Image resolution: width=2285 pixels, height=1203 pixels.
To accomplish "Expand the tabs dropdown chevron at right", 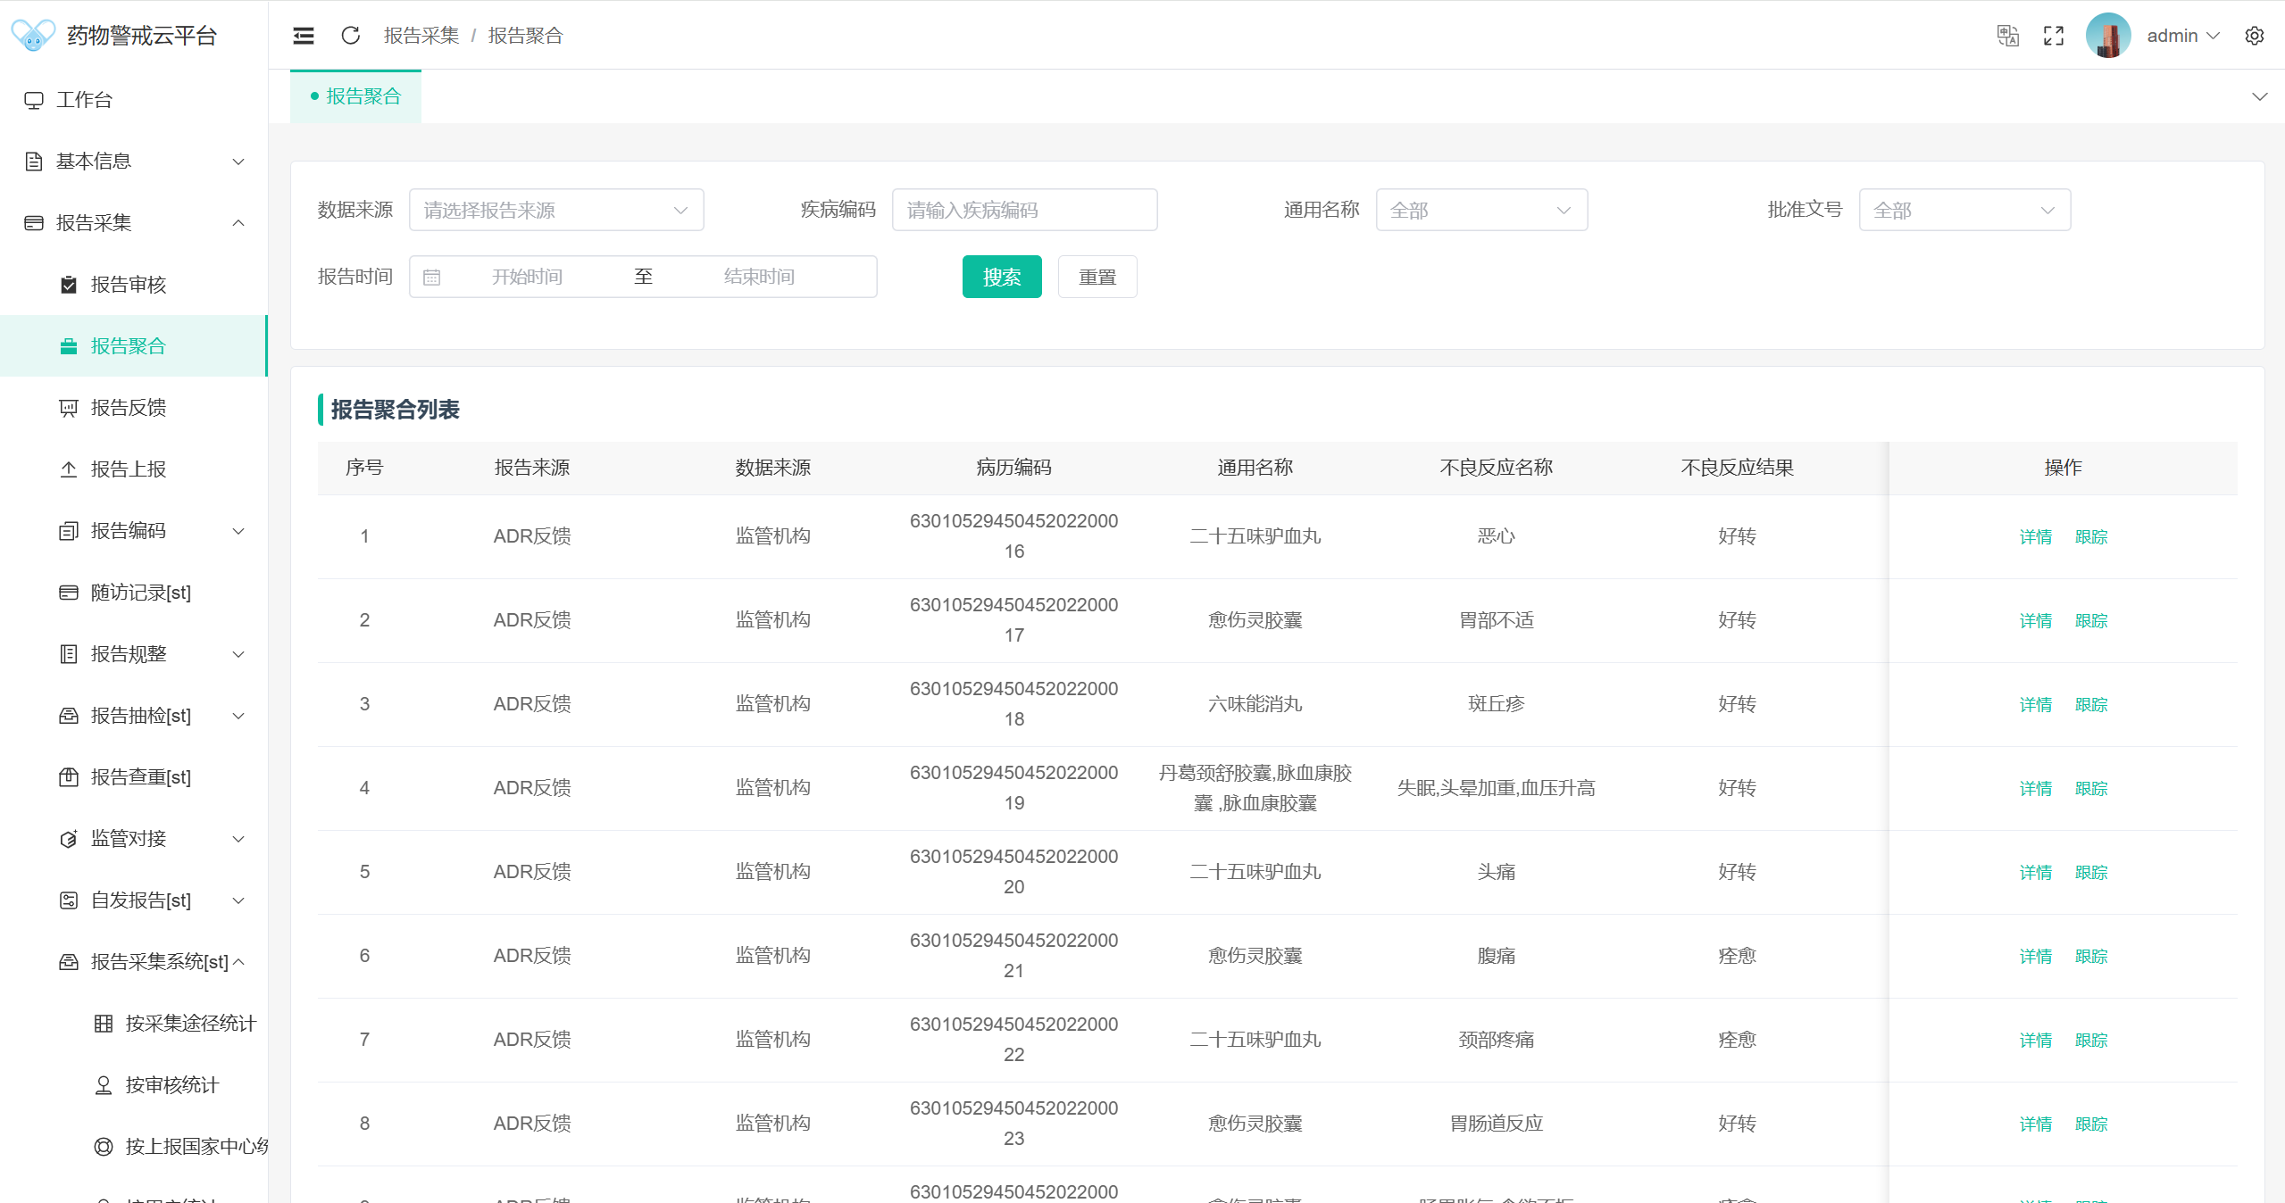I will [2259, 96].
